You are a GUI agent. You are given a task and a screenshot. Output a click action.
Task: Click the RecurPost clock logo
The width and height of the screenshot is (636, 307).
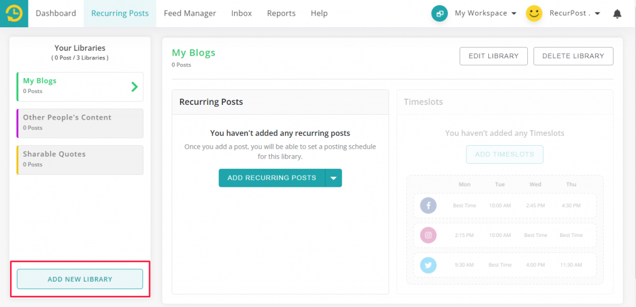14,14
